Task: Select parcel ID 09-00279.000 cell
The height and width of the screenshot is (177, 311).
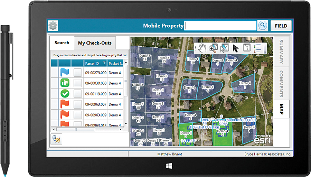Action: (x=96, y=73)
